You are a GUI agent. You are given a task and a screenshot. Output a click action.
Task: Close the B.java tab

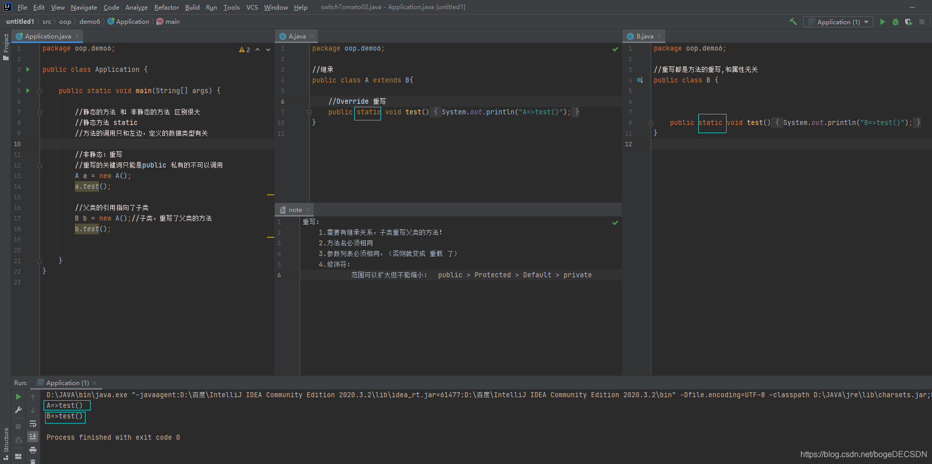click(659, 36)
